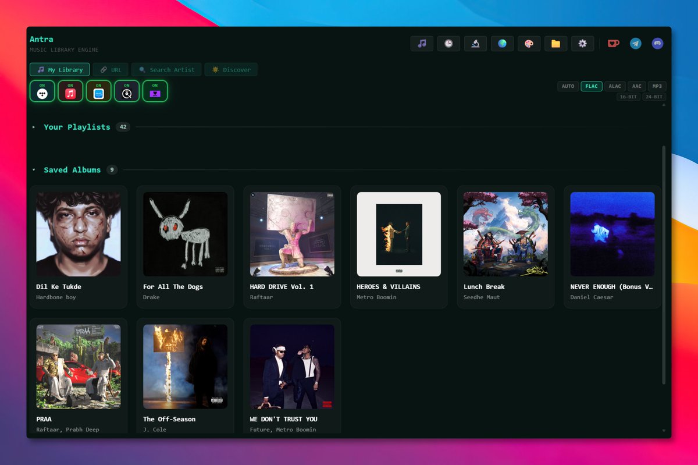Open the yellow folder icon
The width and height of the screenshot is (698, 465).
click(x=555, y=44)
